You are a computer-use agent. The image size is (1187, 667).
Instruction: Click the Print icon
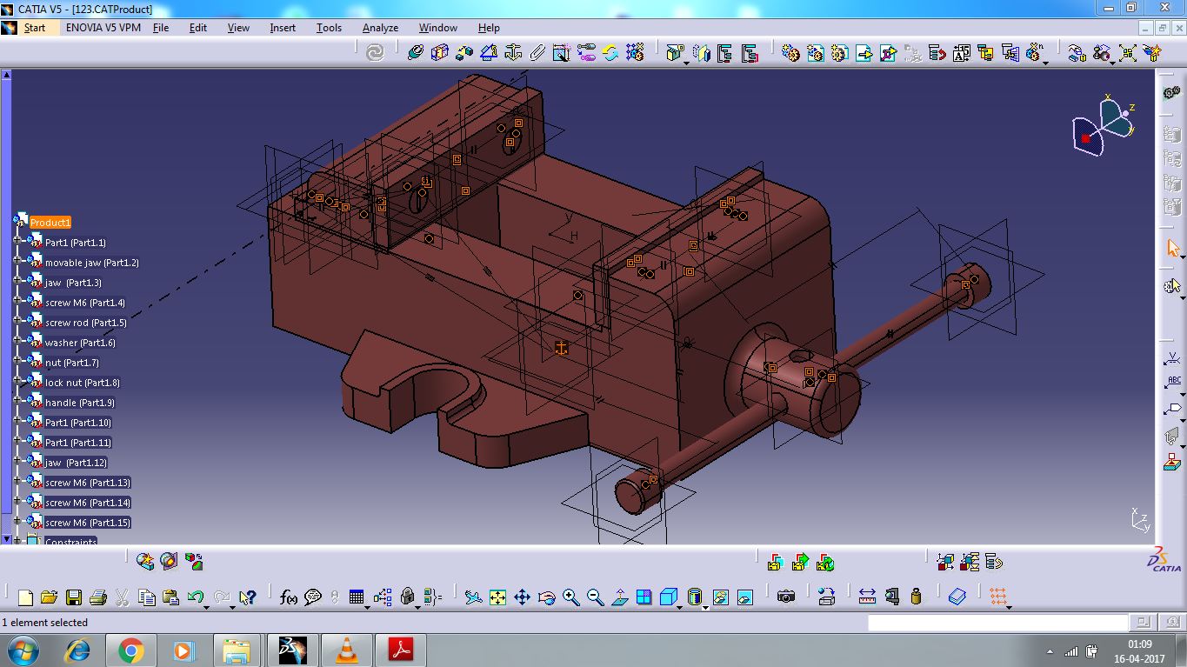coord(97,597)
